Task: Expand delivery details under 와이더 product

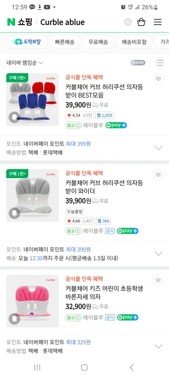Action: click(159, 254)
